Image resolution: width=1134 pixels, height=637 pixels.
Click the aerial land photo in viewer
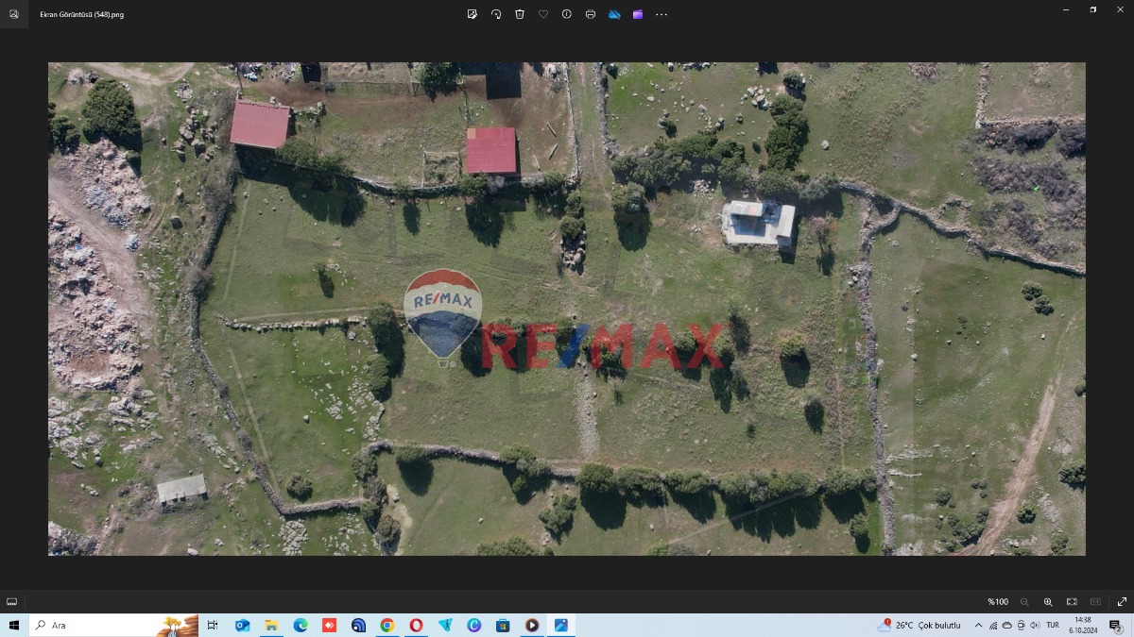click(x=567, y=309)
